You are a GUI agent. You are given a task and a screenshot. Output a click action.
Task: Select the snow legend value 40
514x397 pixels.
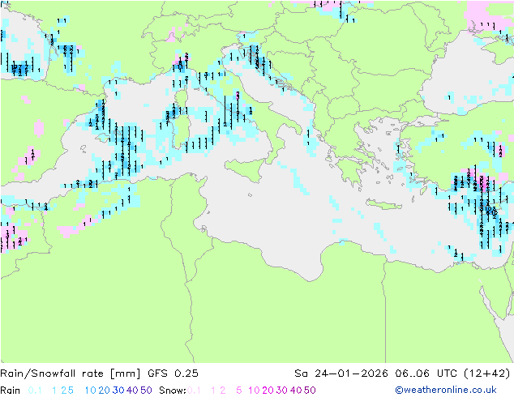(x=296, y=391)
